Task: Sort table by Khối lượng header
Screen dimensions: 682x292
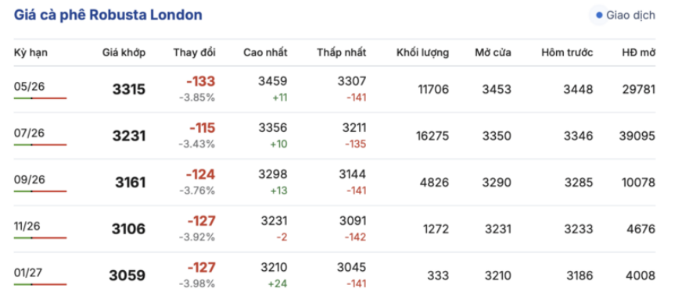Action: pos(423,53)
